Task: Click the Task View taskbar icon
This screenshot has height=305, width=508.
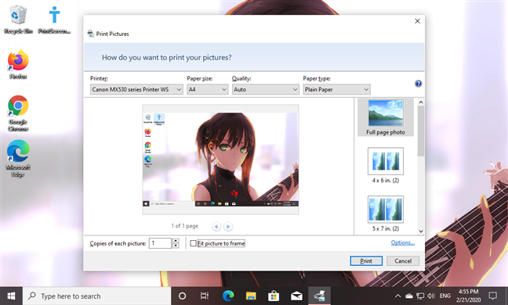Action: tap(205, 296)
